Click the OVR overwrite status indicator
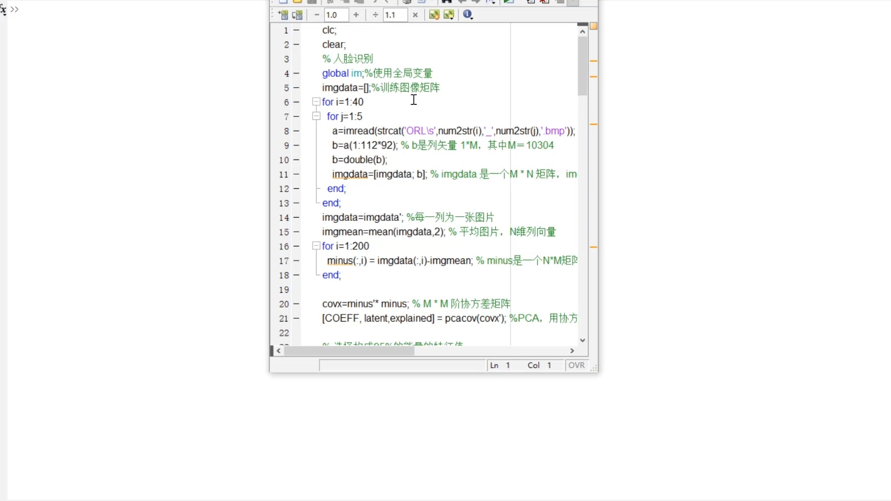This screenshot has height=501, width=891. (x=576, y=365)
